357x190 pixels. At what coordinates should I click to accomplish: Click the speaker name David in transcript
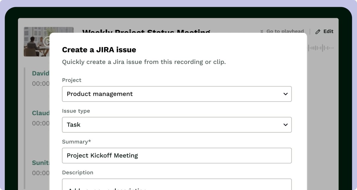[41, 73]
